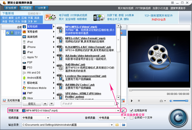Play the preview video
This screenshot has height=130, width=192.
click(132, 101)
